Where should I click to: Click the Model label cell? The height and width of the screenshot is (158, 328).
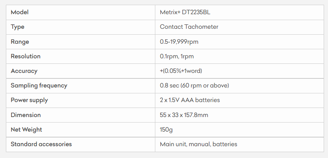point(20,12)
